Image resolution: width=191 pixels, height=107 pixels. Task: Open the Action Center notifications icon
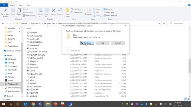(x=186, y=104)
